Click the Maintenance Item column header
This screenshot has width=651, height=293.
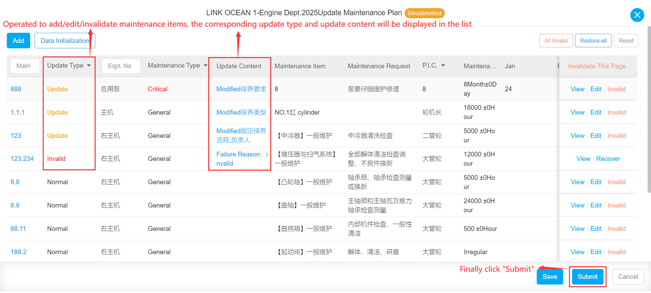tap(300, 66)
